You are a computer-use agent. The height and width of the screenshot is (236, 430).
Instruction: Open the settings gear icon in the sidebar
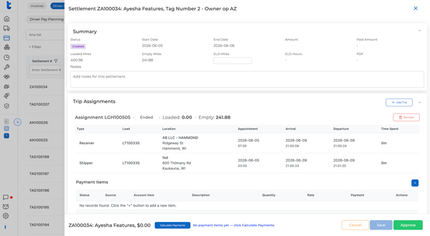6,216
